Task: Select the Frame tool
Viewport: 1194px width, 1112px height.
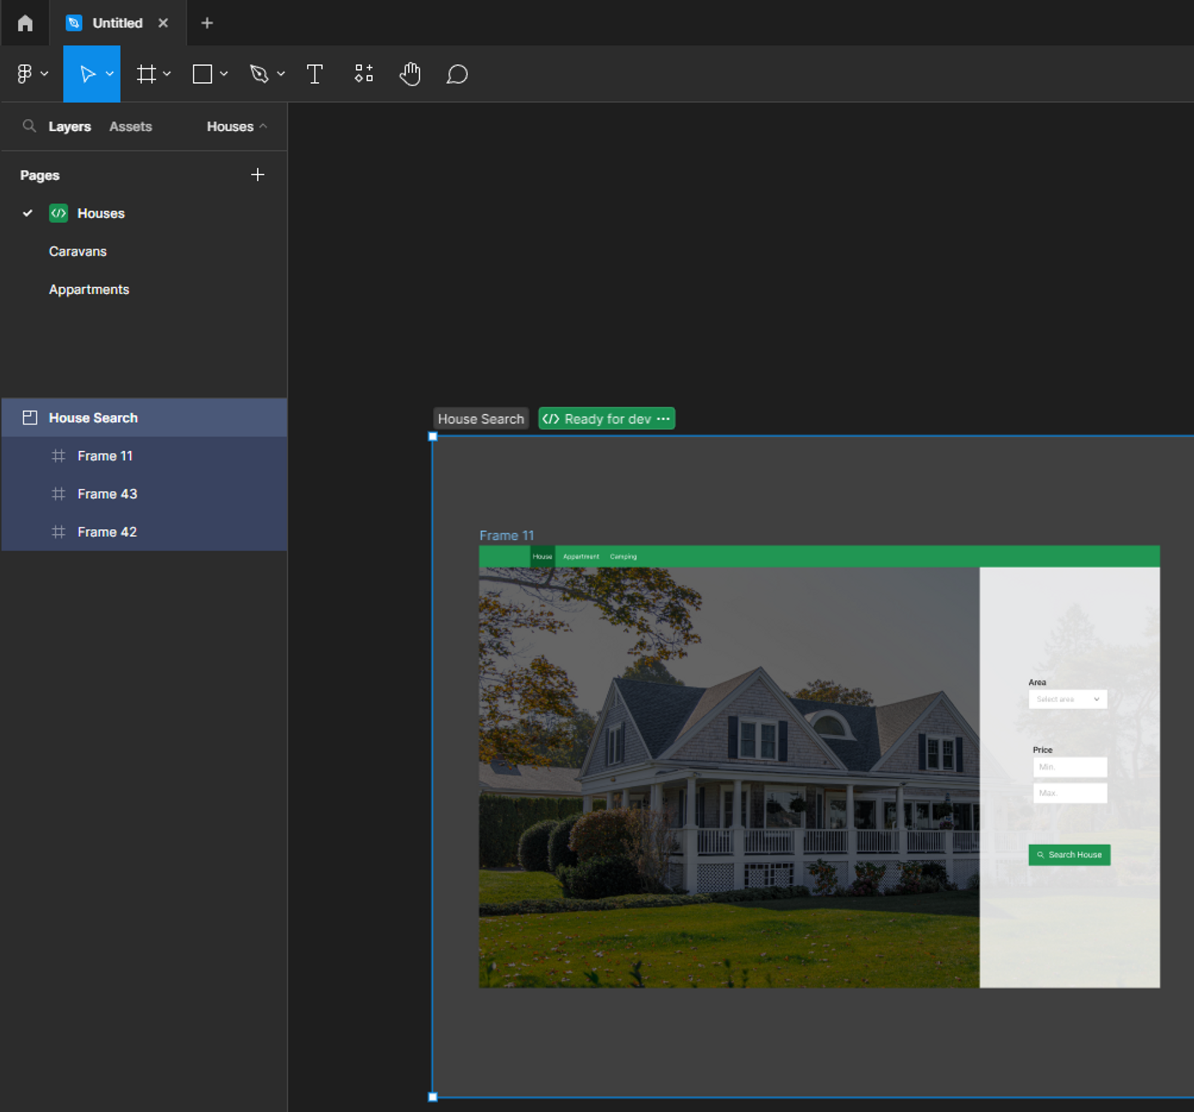Action: [x=146, y=74]
